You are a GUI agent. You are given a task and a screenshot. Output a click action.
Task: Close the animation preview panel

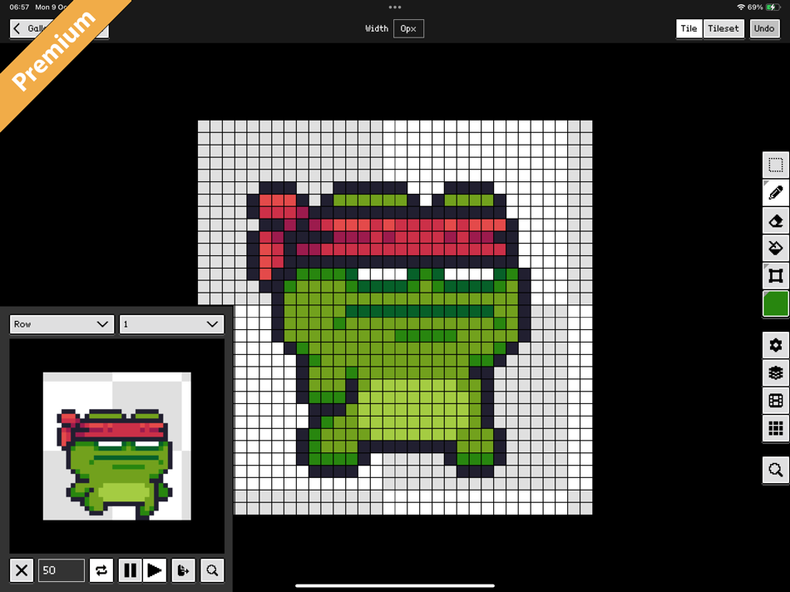22,570
